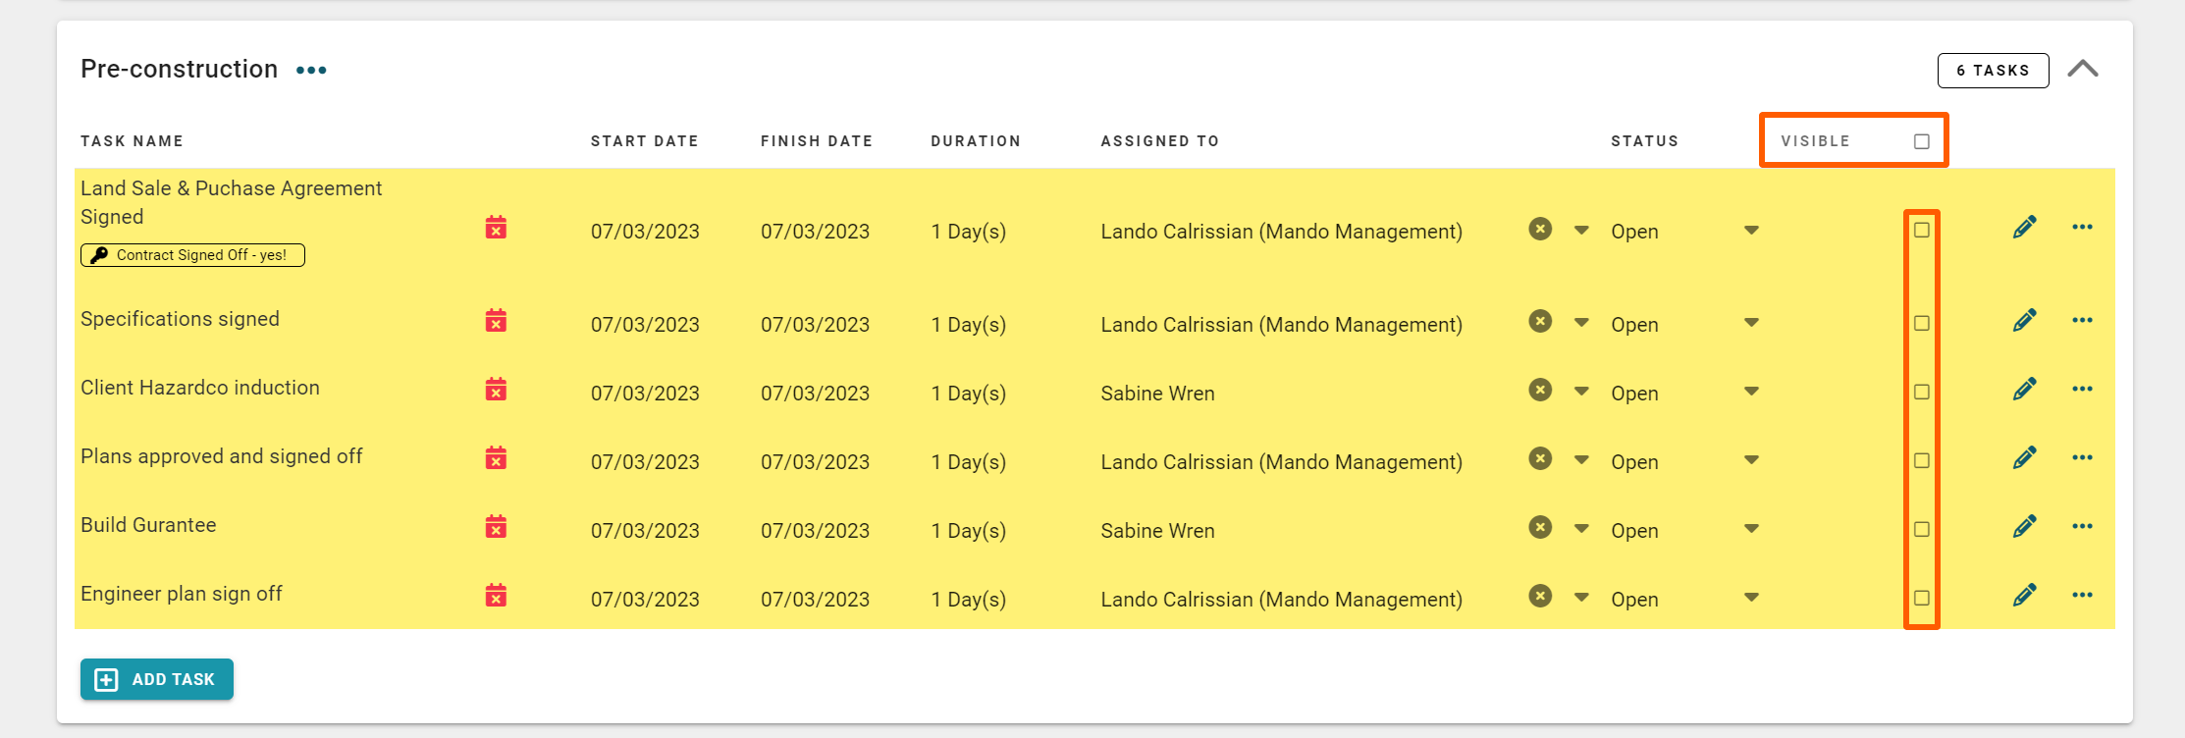Edit the Client Hazardco induction task with pencil

tap(2024, 390)
